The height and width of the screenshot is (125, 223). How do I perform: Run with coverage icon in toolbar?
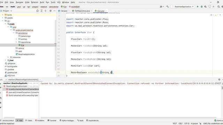coord(206,7)
